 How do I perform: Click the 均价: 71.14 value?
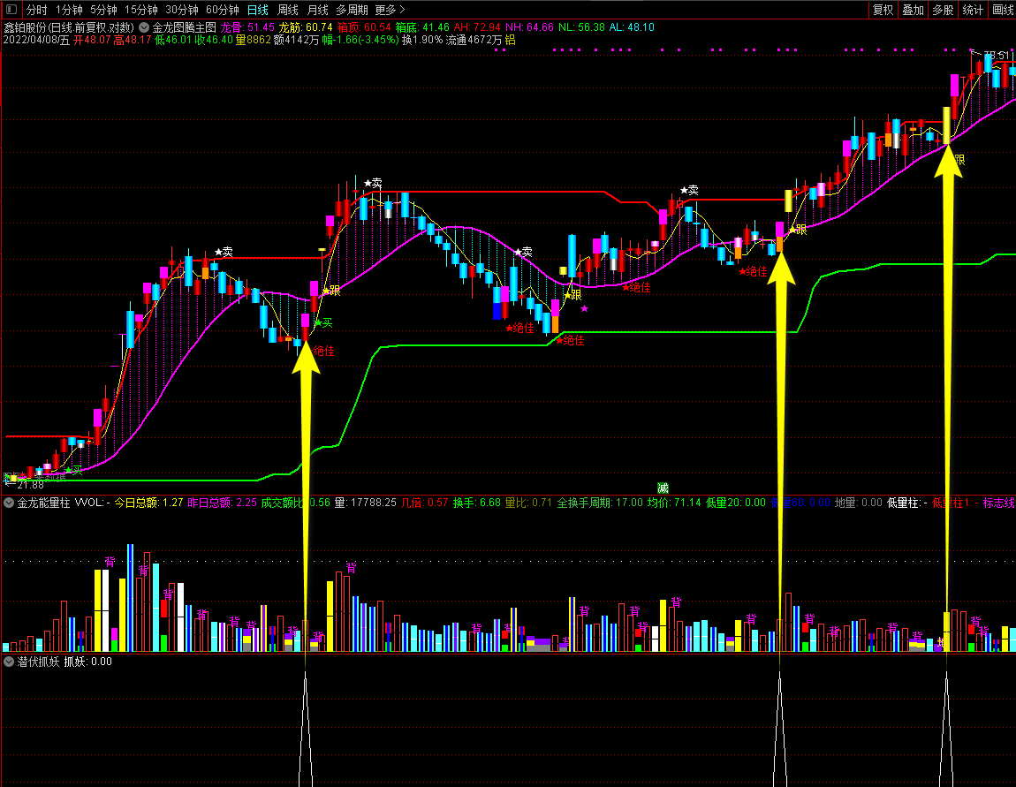pos(674,502)
